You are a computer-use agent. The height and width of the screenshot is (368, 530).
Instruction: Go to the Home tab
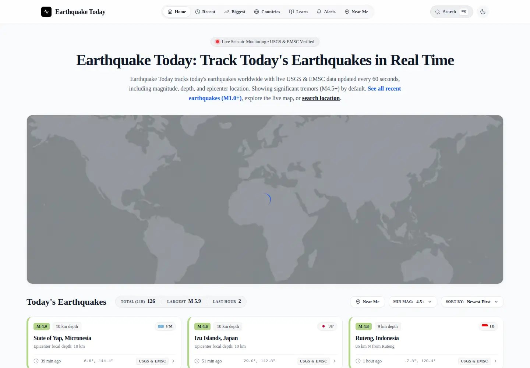tap(177, 12)
